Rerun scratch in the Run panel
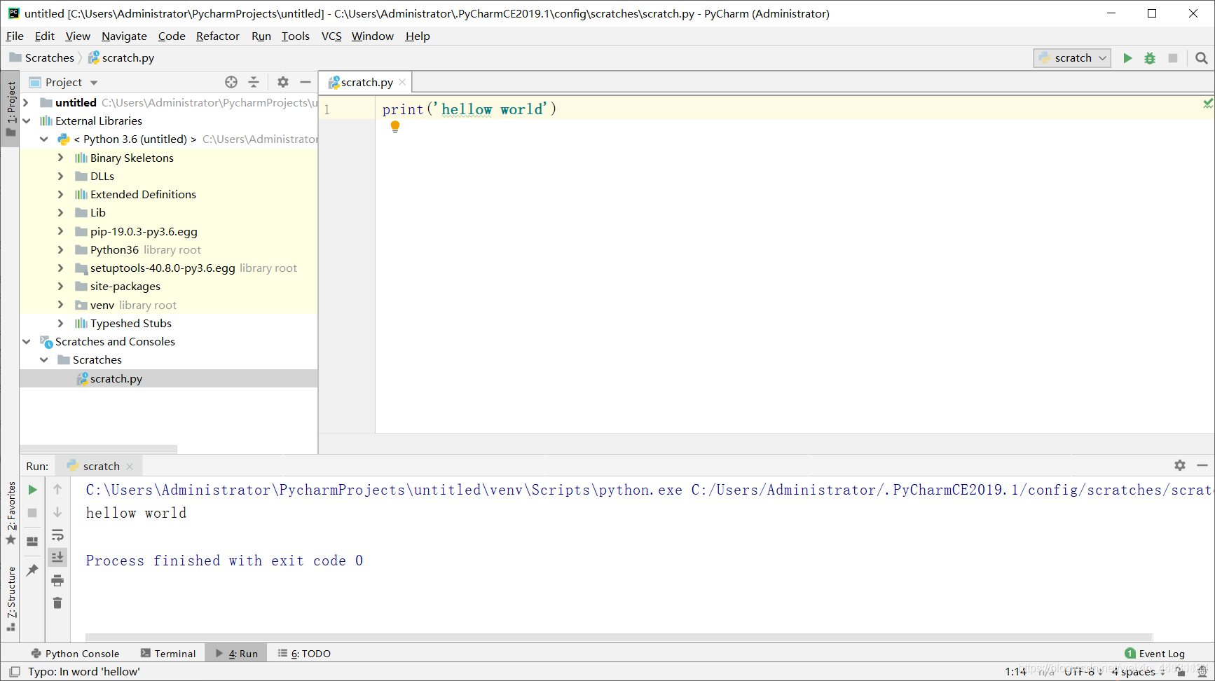The height and width of the screenshot is (681, 1215). 32,490
